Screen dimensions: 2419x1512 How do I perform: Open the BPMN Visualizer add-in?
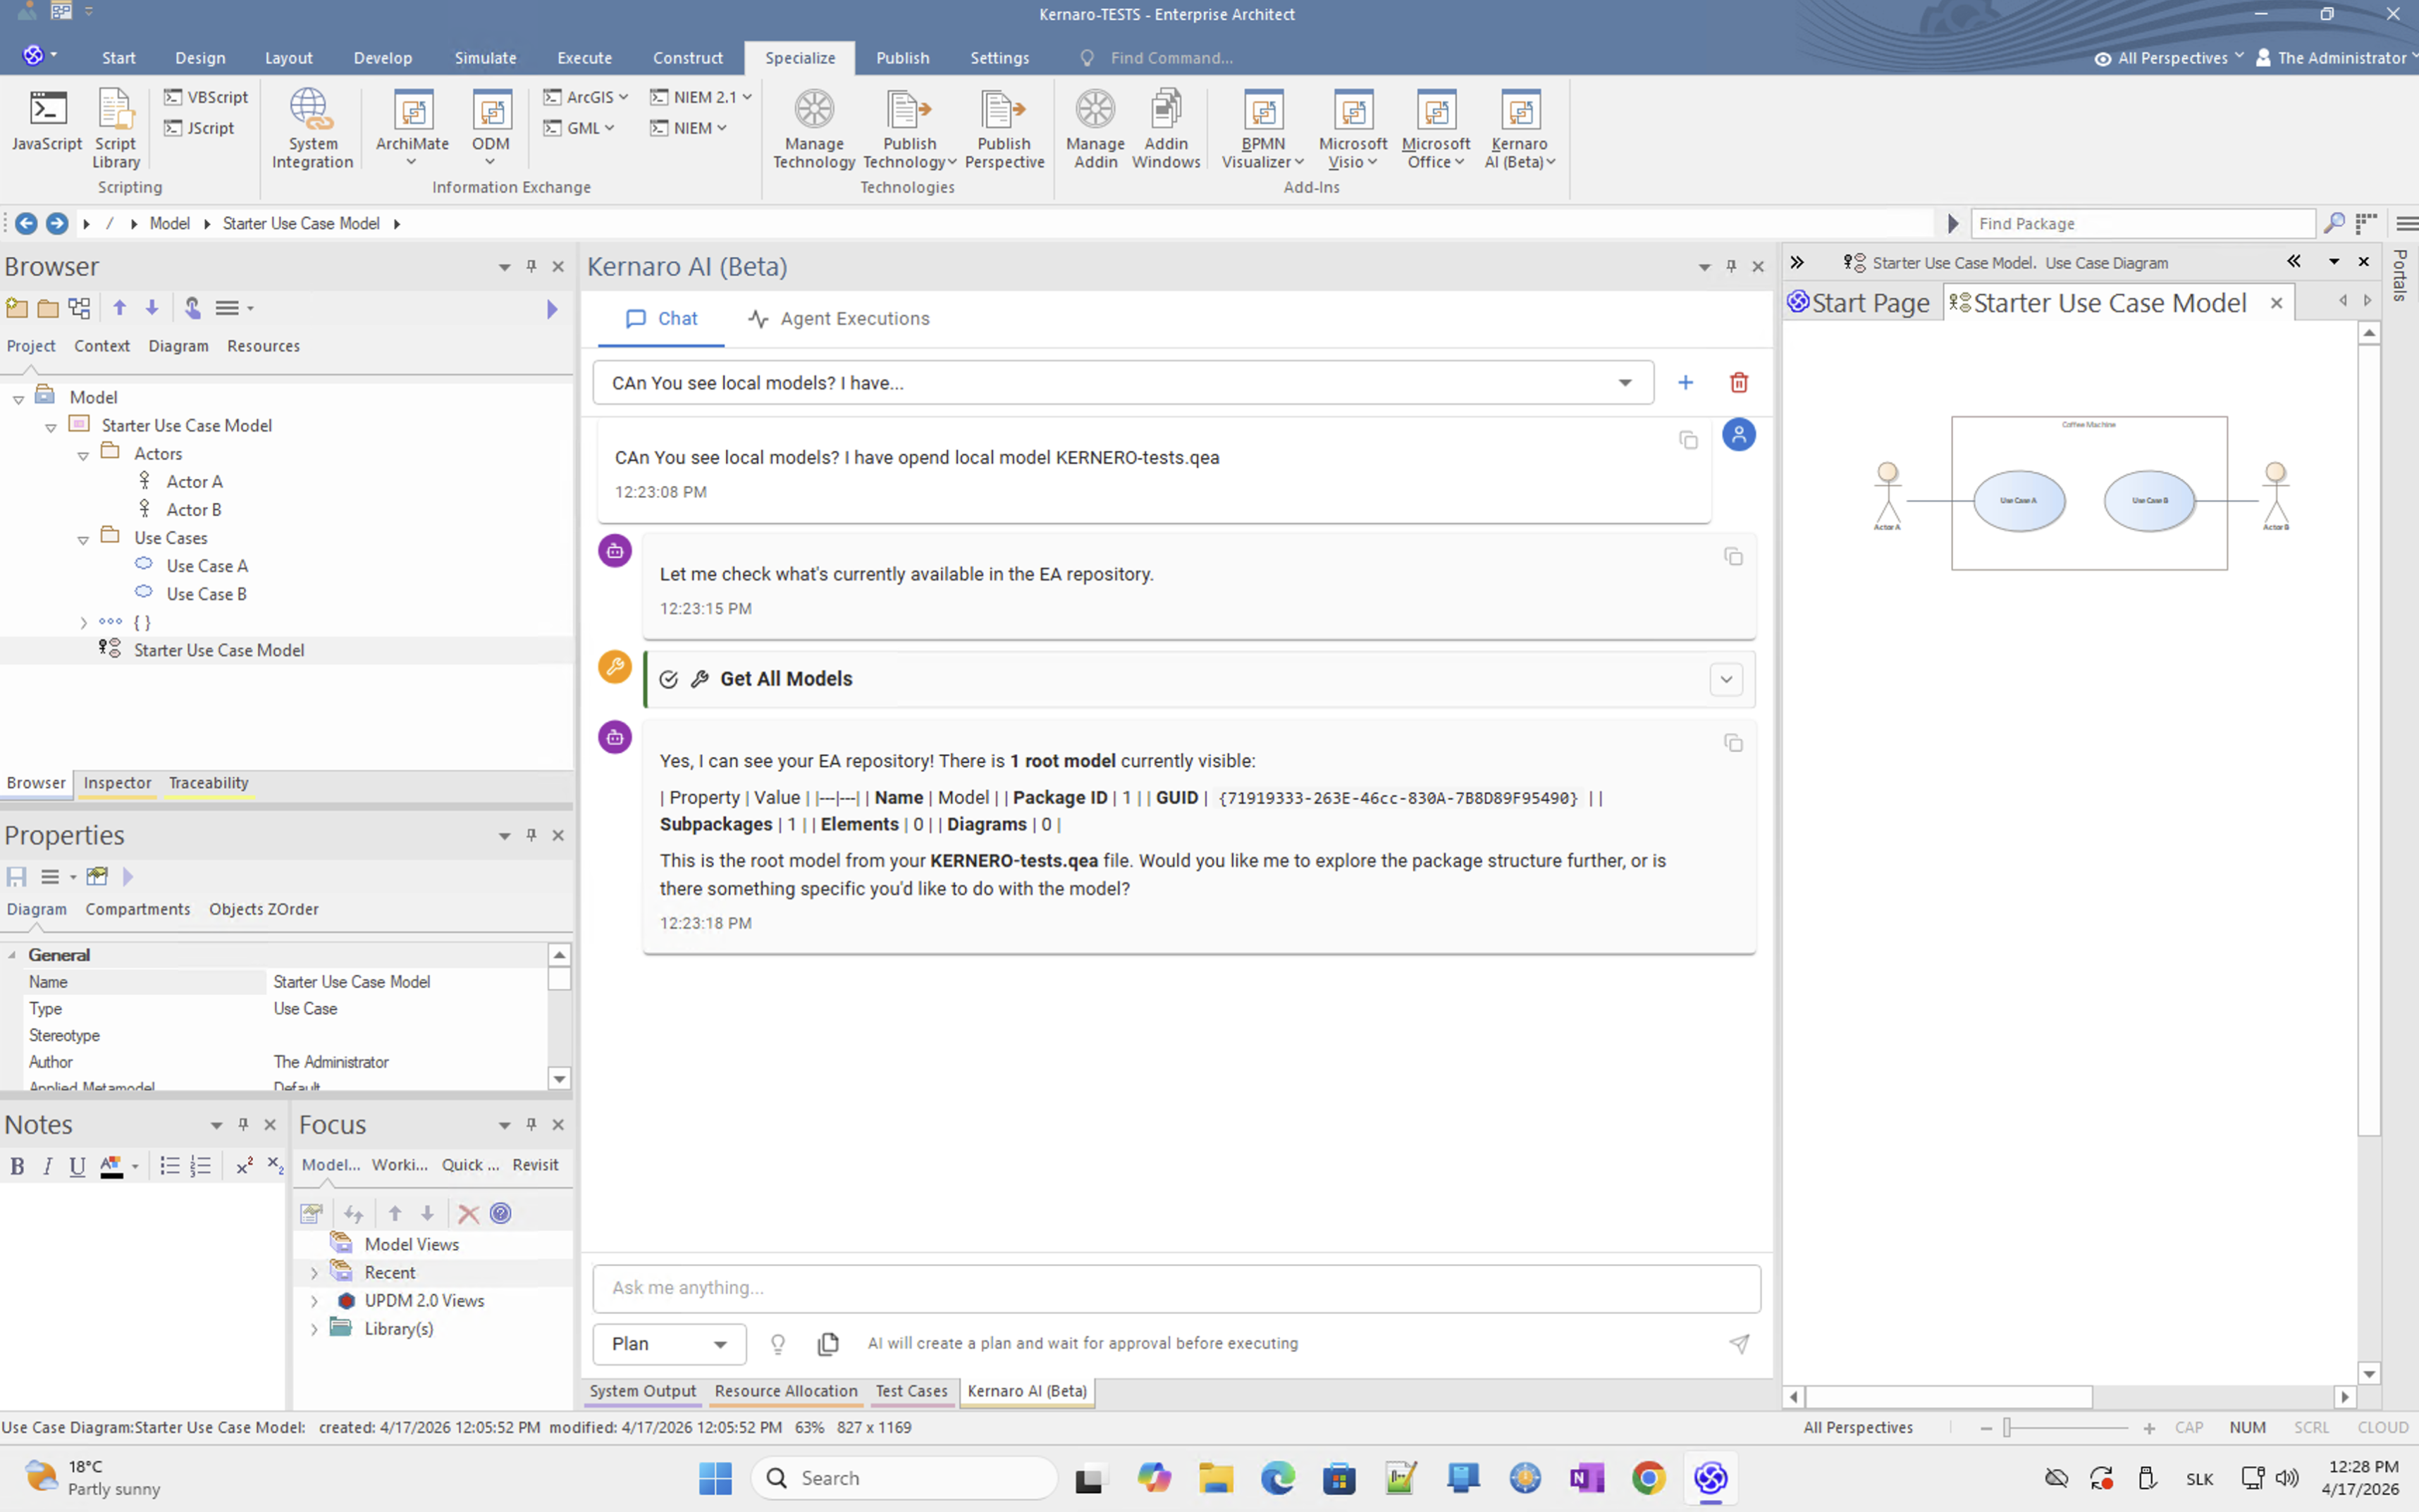(1262, 128)
